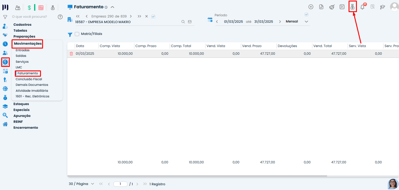Toggle the checkbox above the Período selector

(x=306, y=15)
